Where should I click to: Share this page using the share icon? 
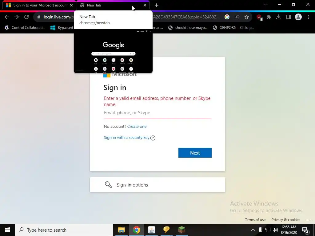[237, 17]
